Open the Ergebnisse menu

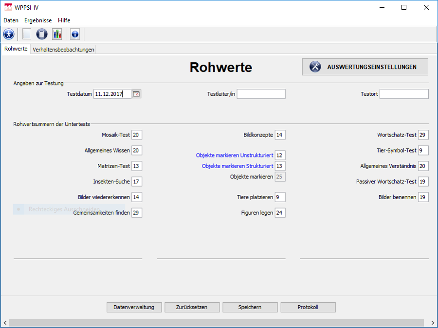[38, 20]
